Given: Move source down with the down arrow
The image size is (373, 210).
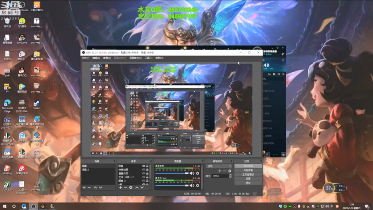Looking at the screenshot, I should 142,188.
